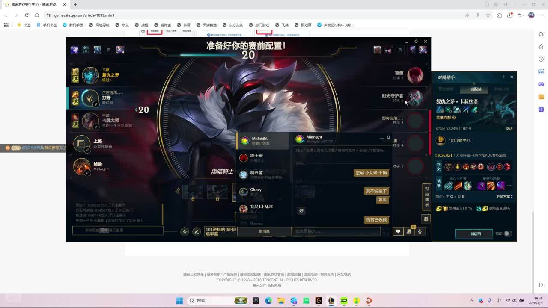548x308 pixels.
Task: Open 对局助手 vertical side tab
Action: tap(426, 197)
